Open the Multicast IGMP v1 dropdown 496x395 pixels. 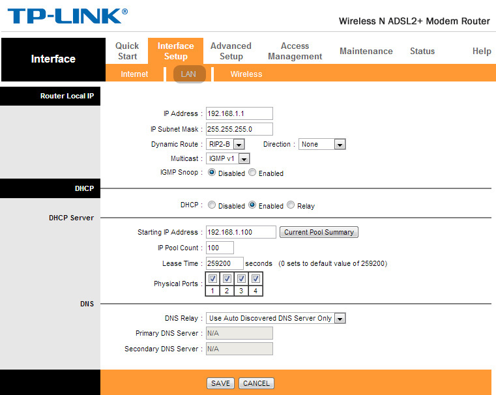(x=227, y=158)
